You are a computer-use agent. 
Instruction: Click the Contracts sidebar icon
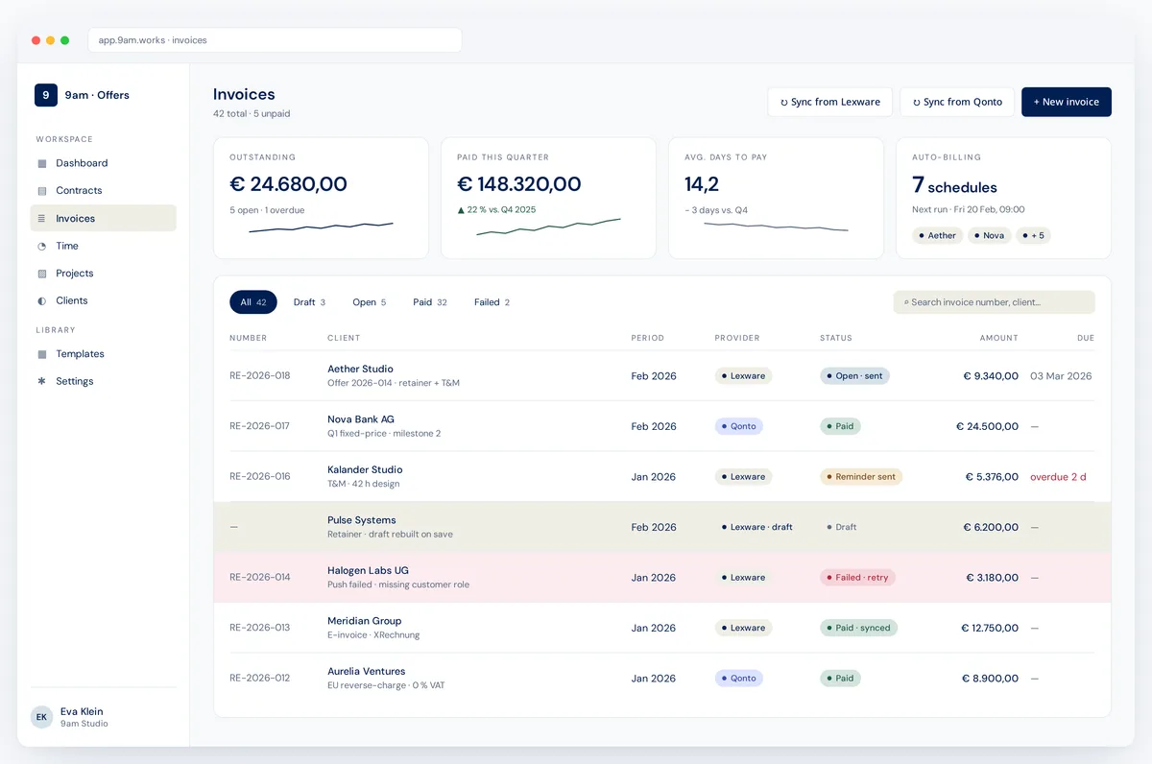point(41,191)
